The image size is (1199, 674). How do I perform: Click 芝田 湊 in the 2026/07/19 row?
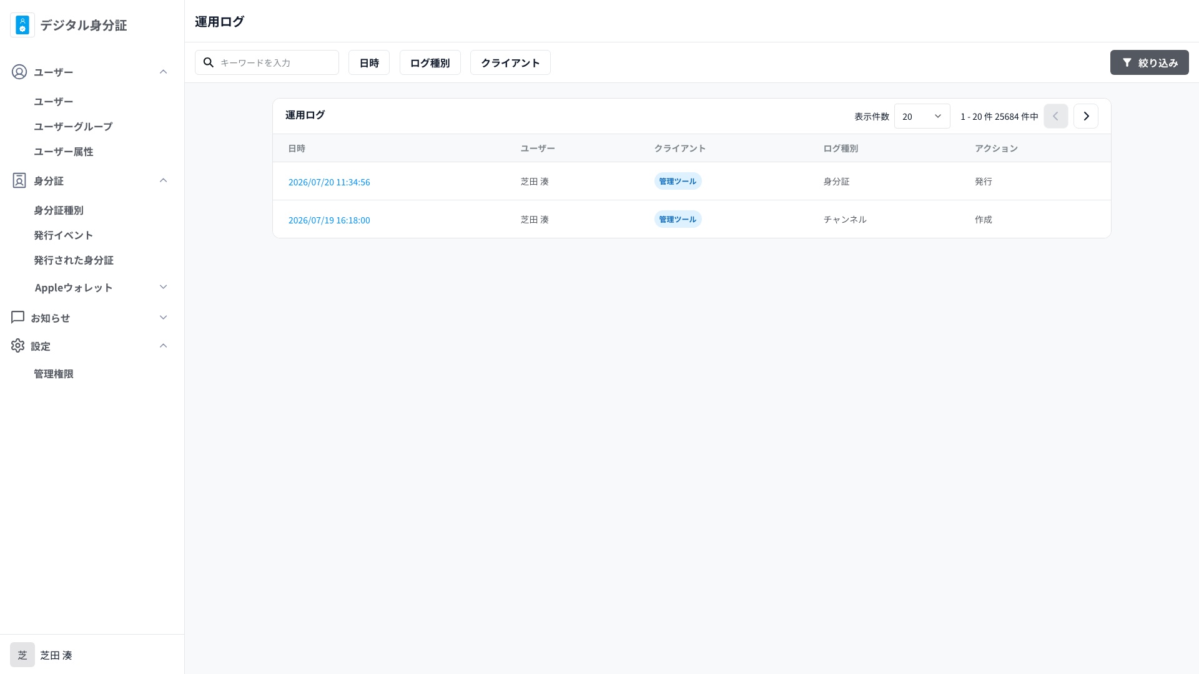535,220
